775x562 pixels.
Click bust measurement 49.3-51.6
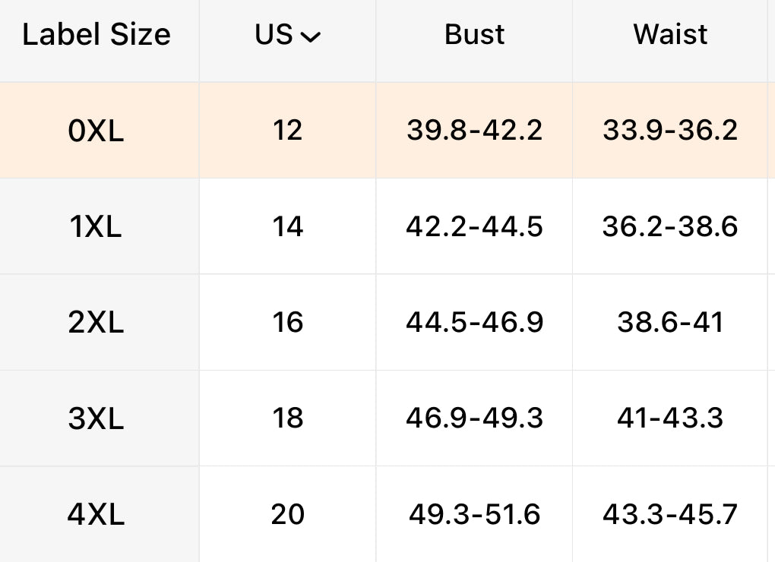[475, 514]
